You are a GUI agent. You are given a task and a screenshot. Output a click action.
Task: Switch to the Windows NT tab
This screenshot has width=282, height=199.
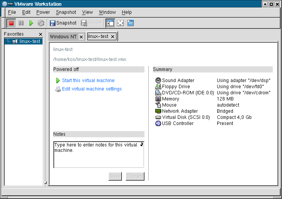(63, 37)
